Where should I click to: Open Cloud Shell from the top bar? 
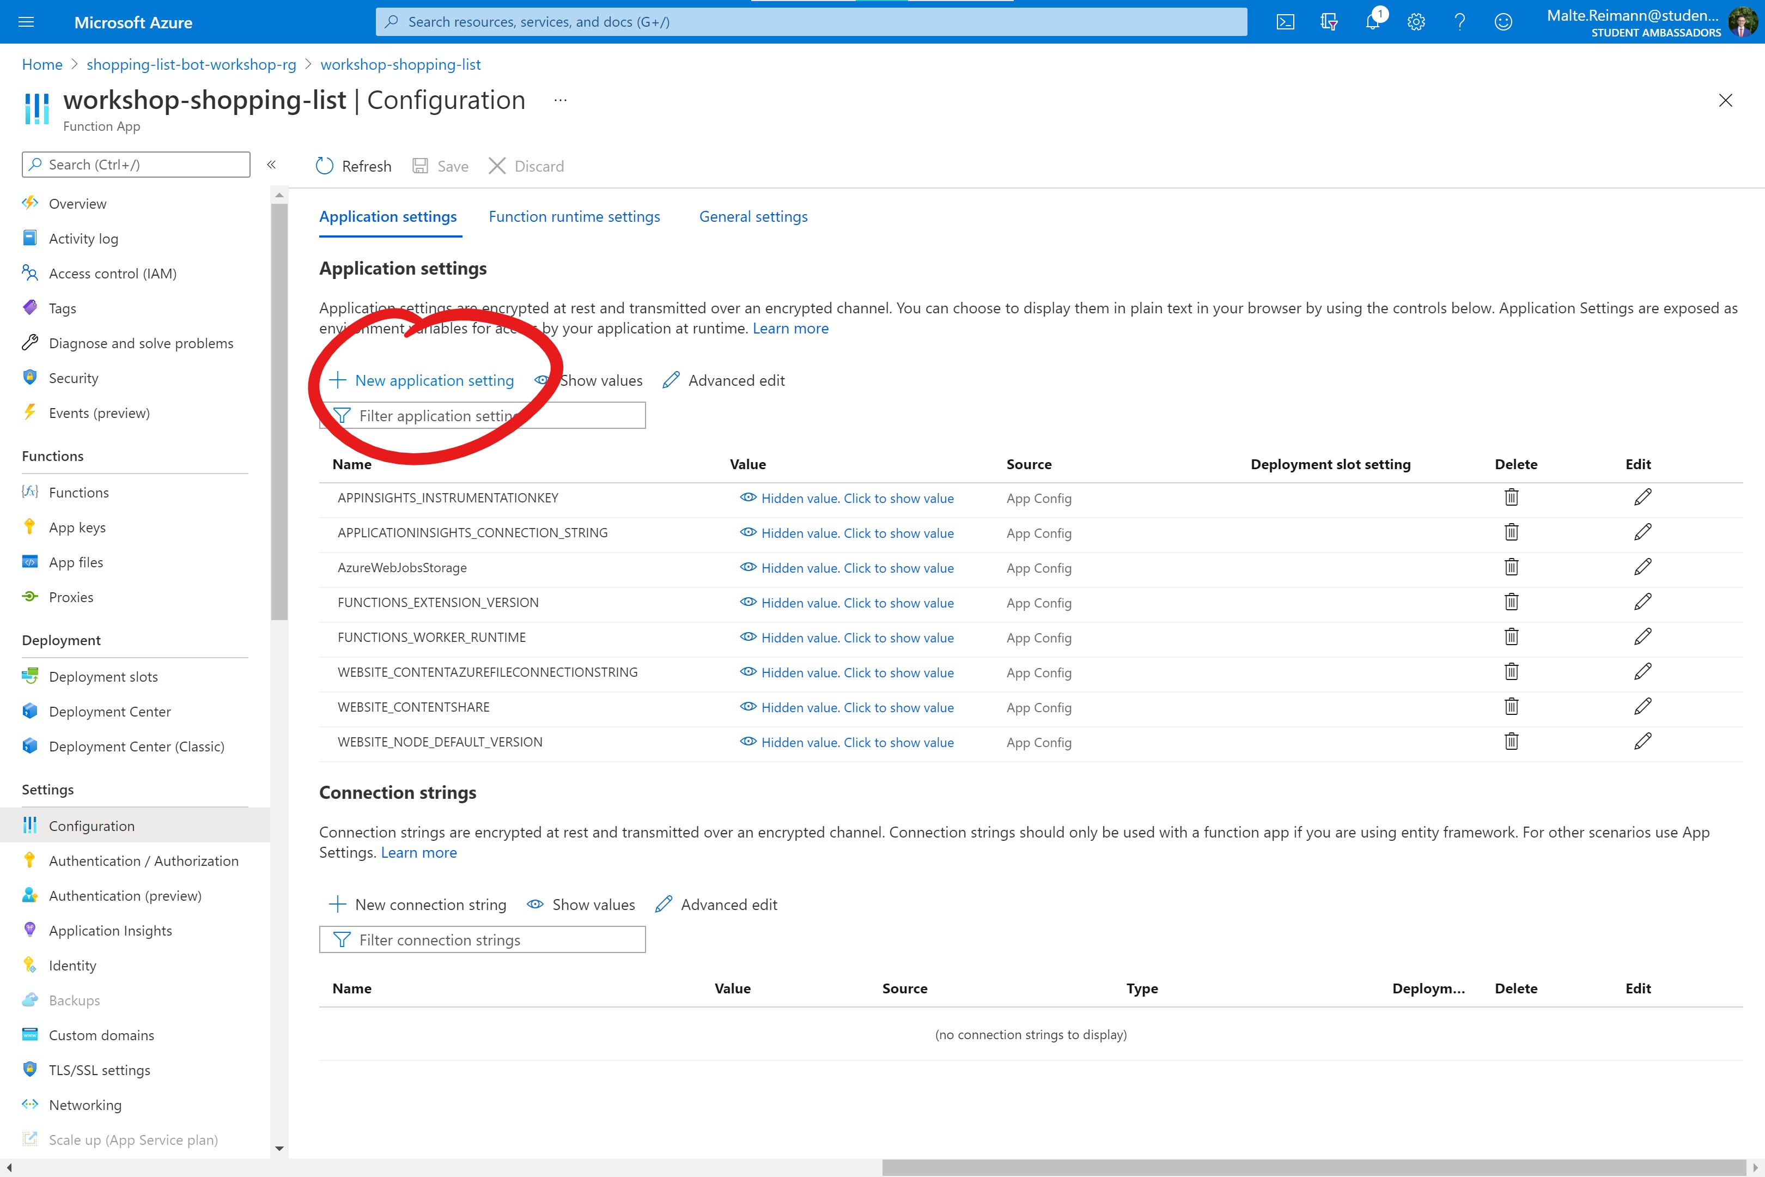pyautogui.click(x=1285, y=22)
